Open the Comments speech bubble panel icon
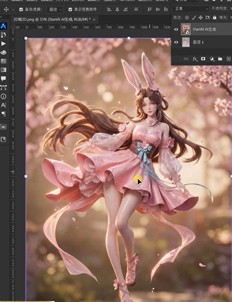Image resolution: width=232 pixels, height=302 pixels. click(x=4, y=78)
